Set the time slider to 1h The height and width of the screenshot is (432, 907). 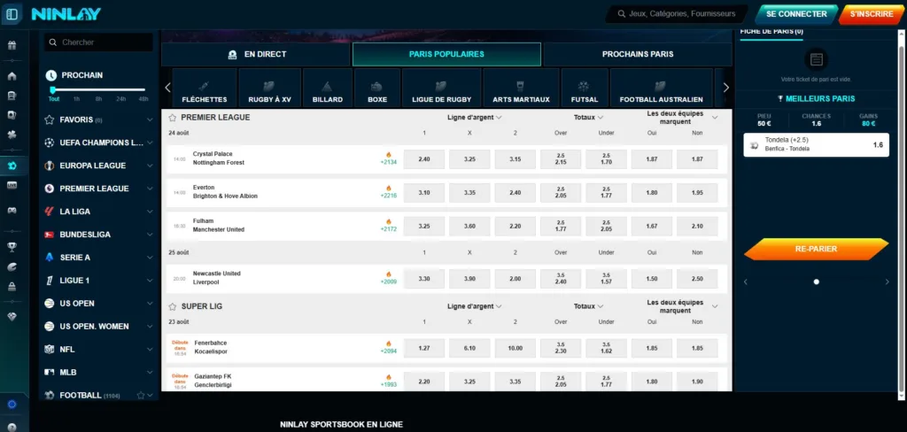[x=76, y=99]
